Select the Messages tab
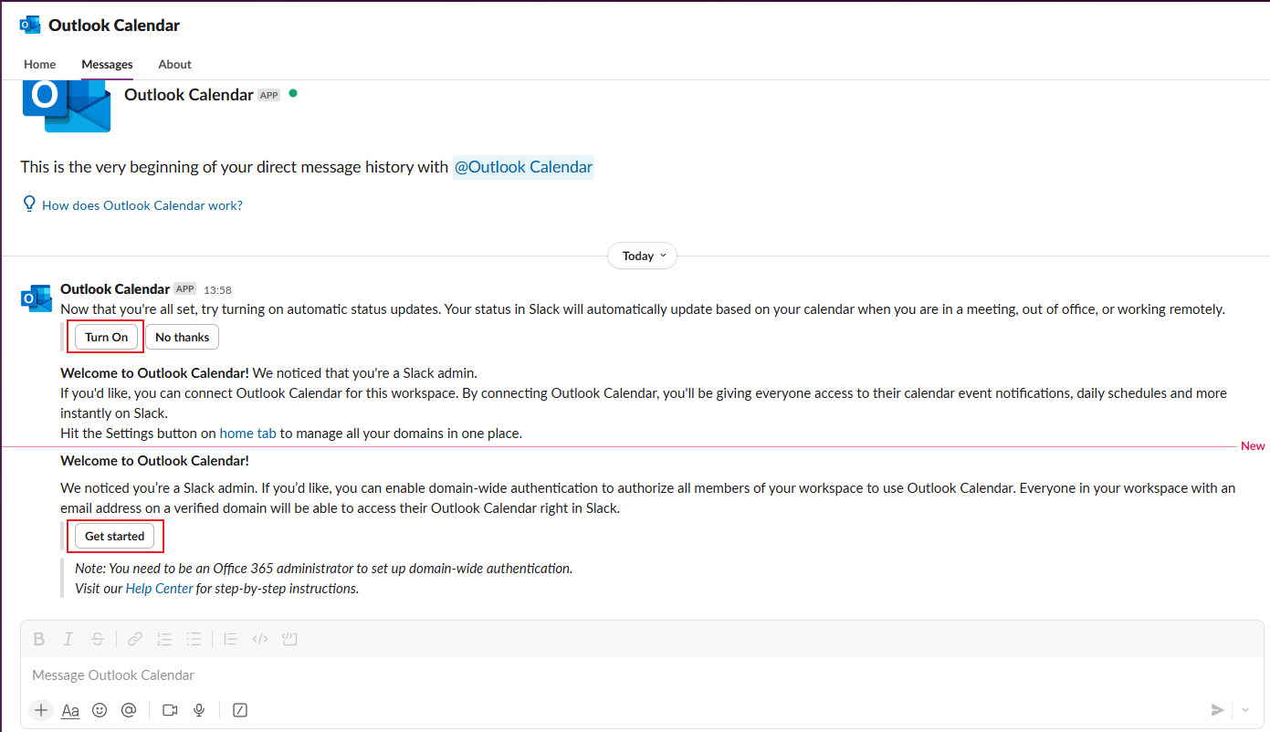 click(x=107, y=64)
